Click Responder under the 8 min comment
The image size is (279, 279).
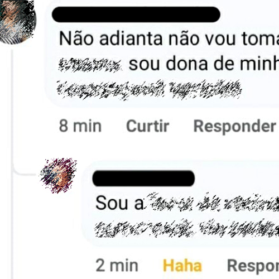(235, 127)
